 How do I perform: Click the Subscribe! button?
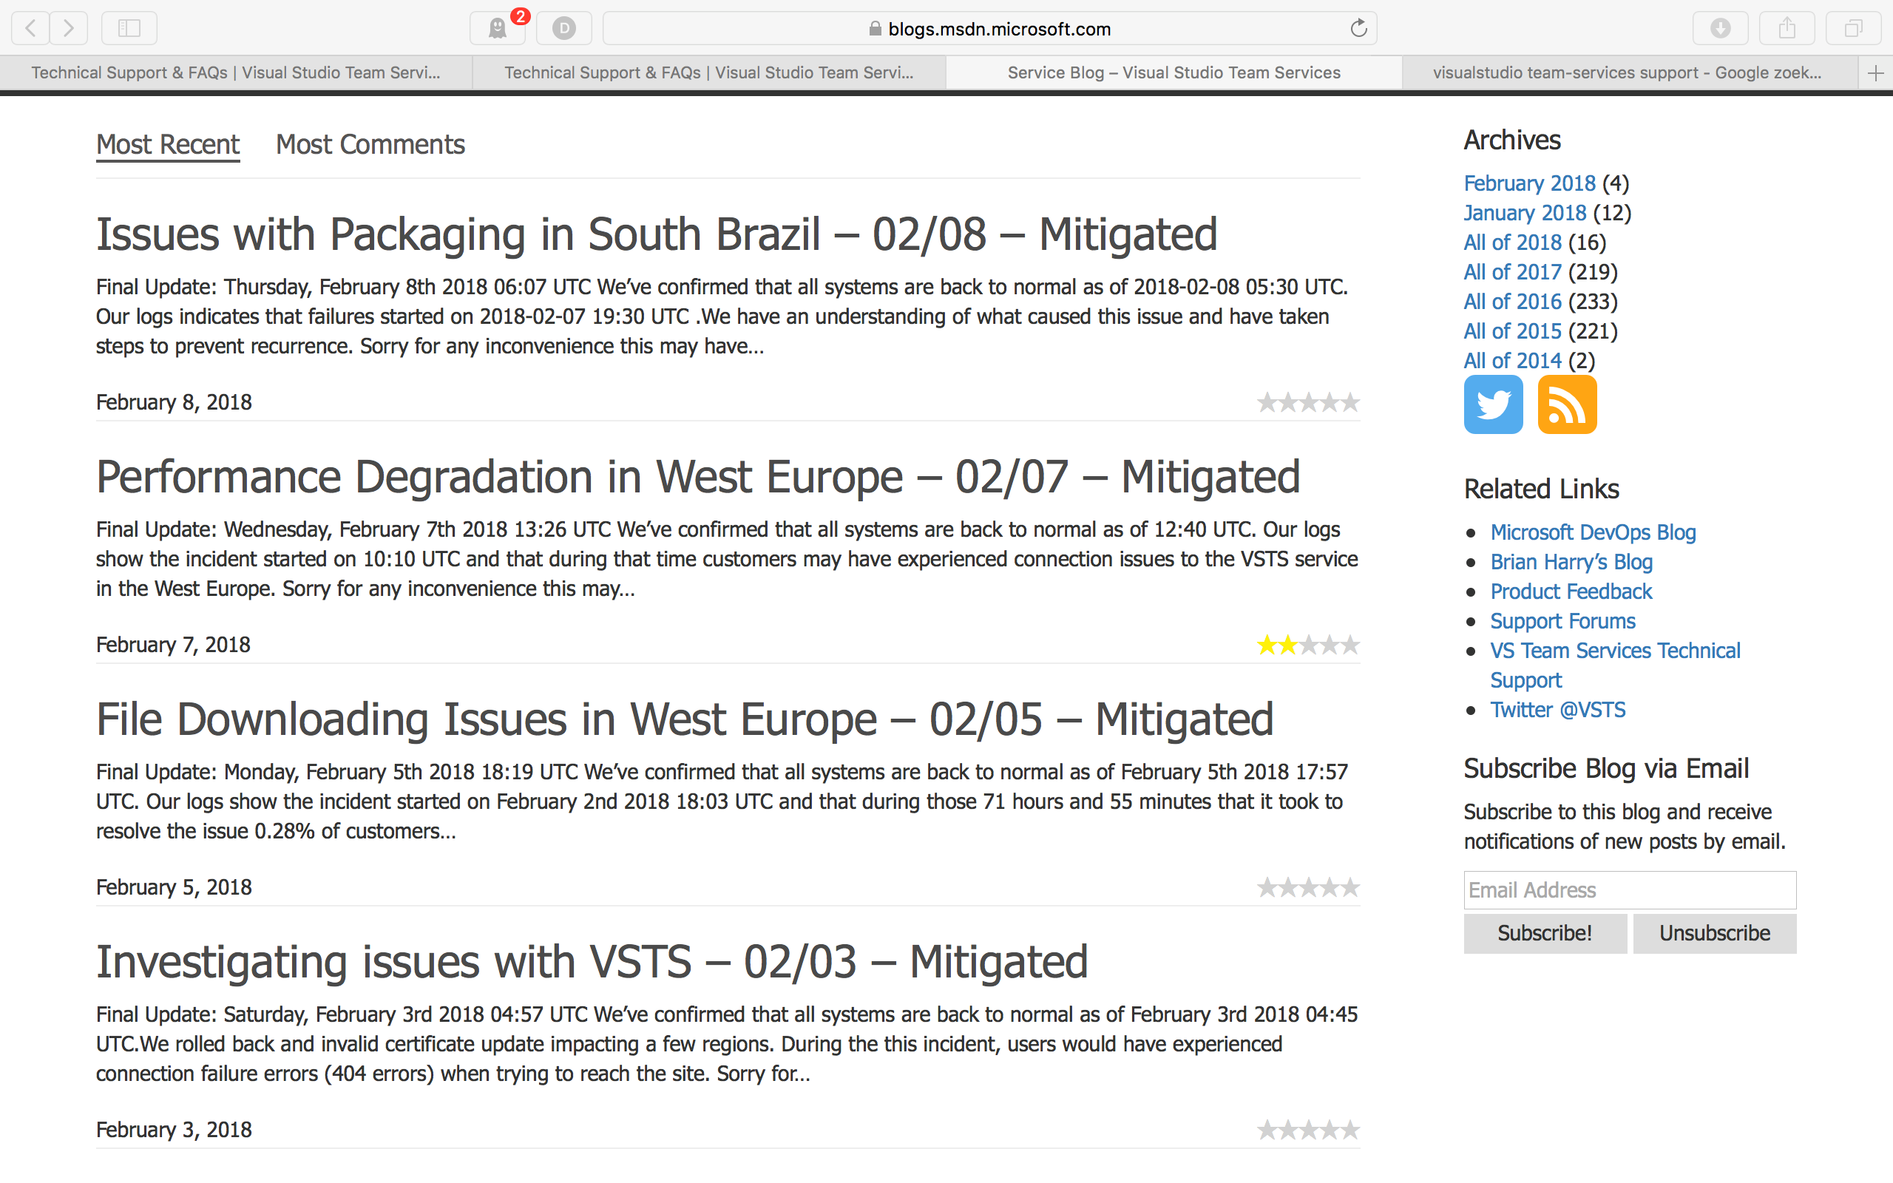coord(1545,932)
